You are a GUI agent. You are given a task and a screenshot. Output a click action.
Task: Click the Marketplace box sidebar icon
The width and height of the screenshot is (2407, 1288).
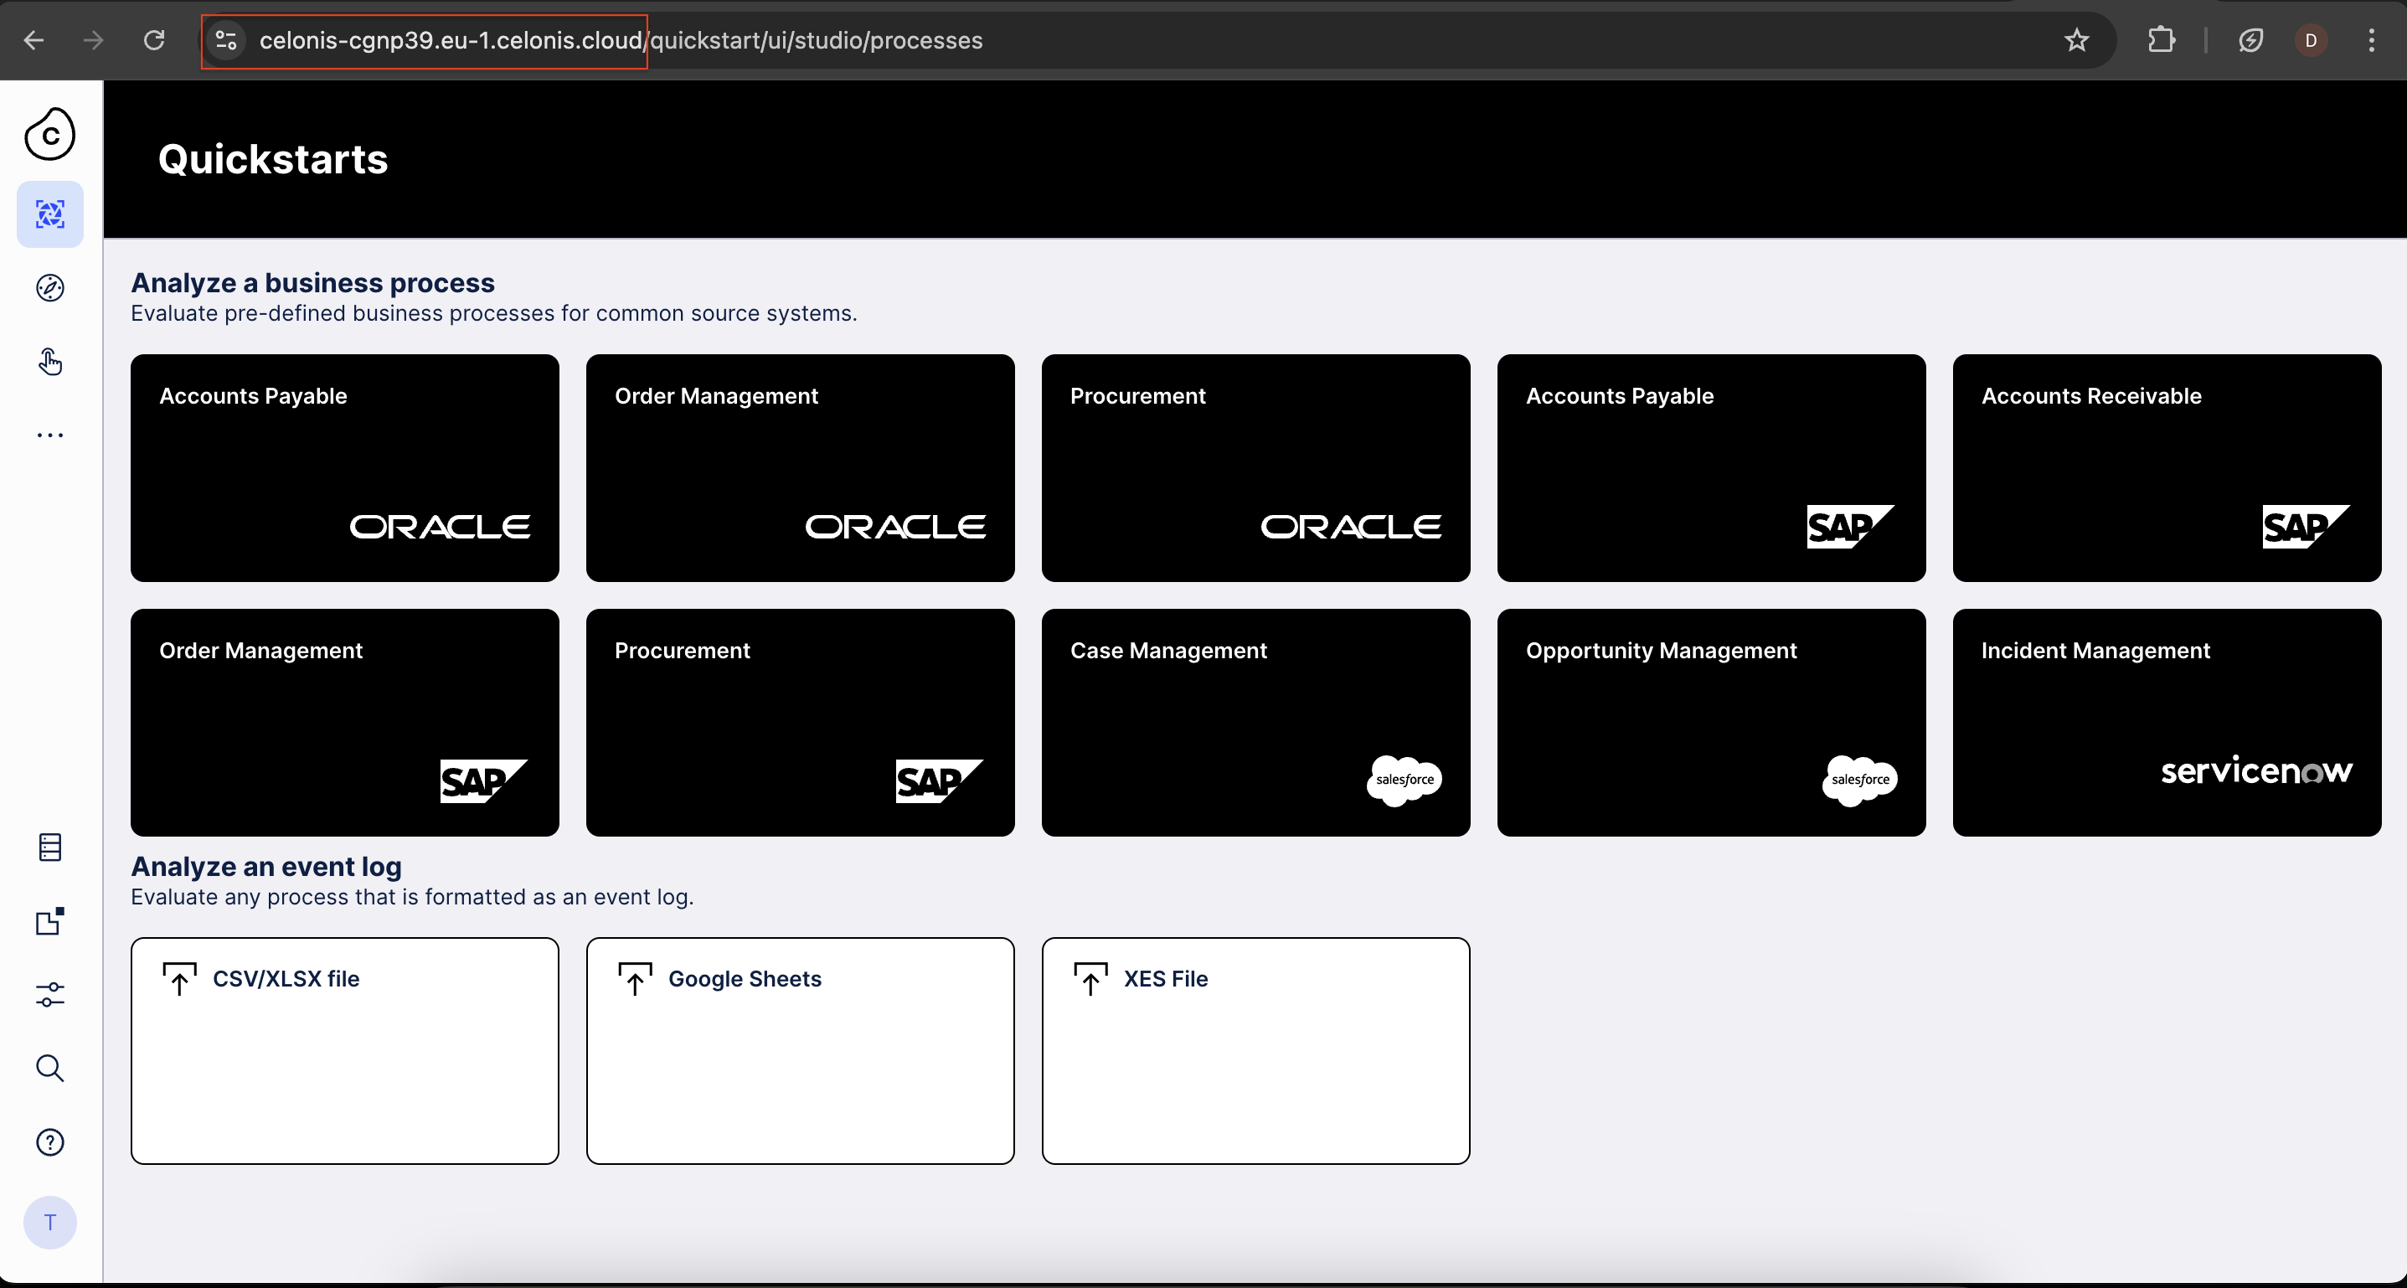[49, 921]
